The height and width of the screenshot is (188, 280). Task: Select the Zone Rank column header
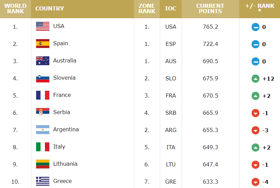click(x=147, y=9)
